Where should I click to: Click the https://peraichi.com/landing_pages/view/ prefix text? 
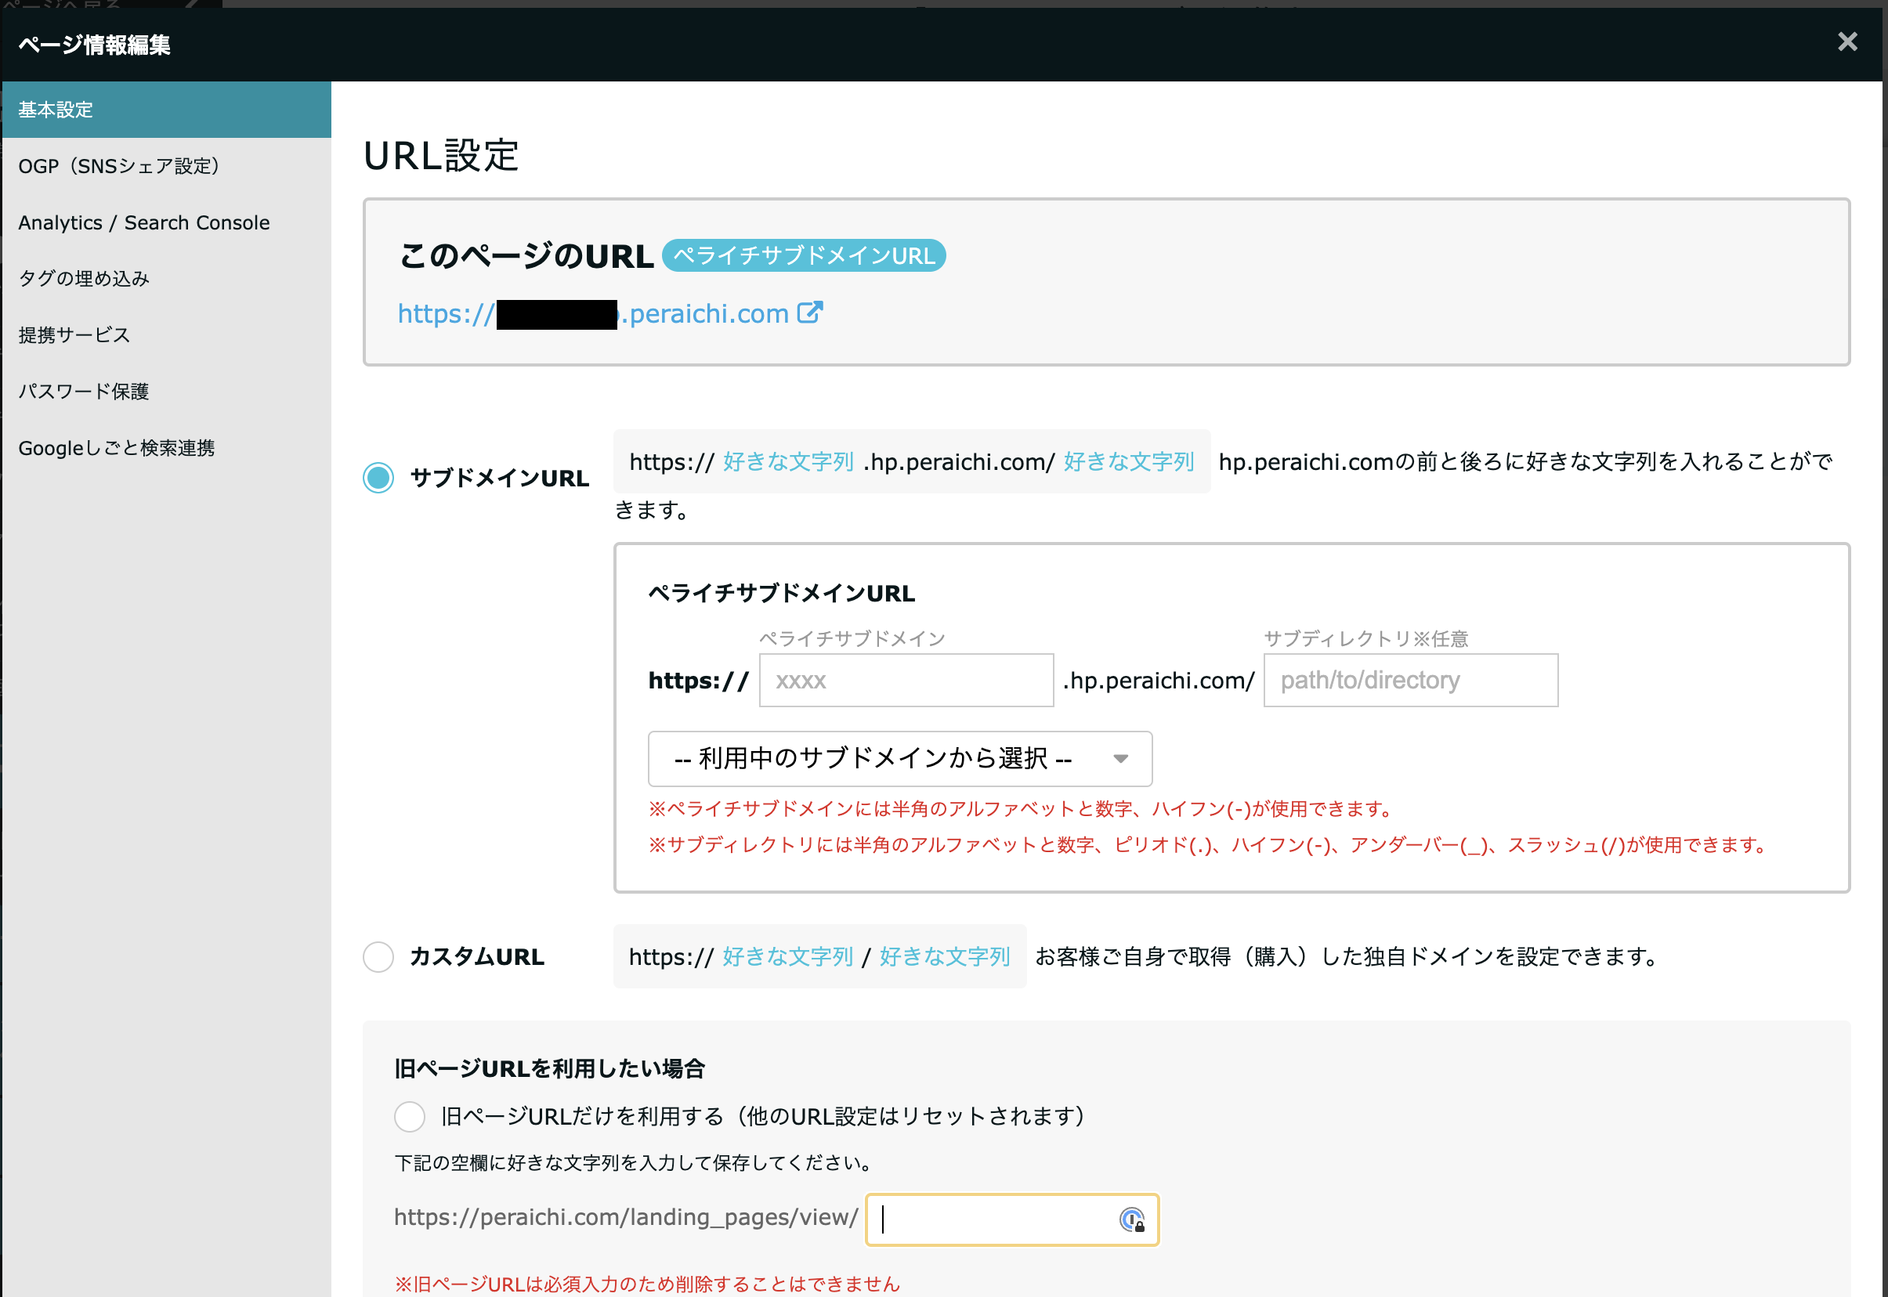(626, 1217)
